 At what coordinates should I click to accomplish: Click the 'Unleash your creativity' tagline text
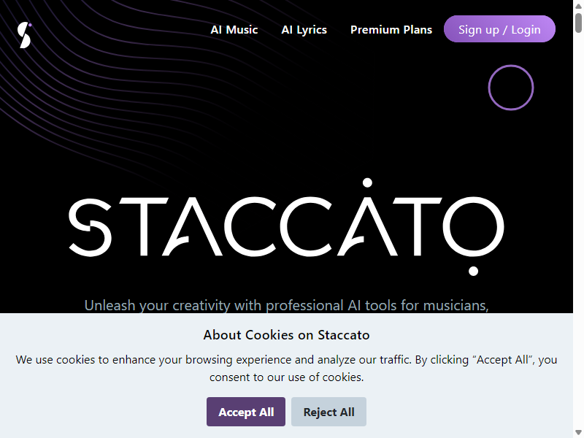286,305
